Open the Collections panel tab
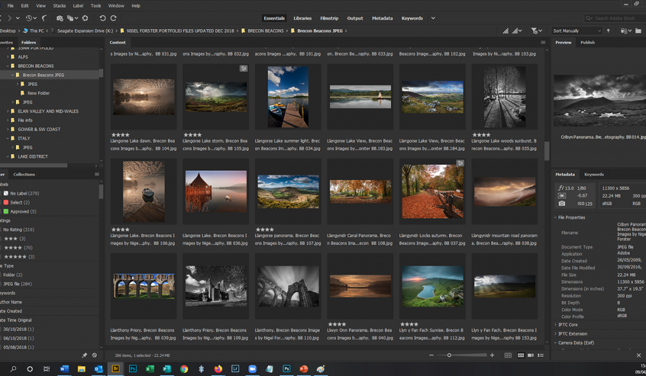646x376 pixels. tap(24, 174)
